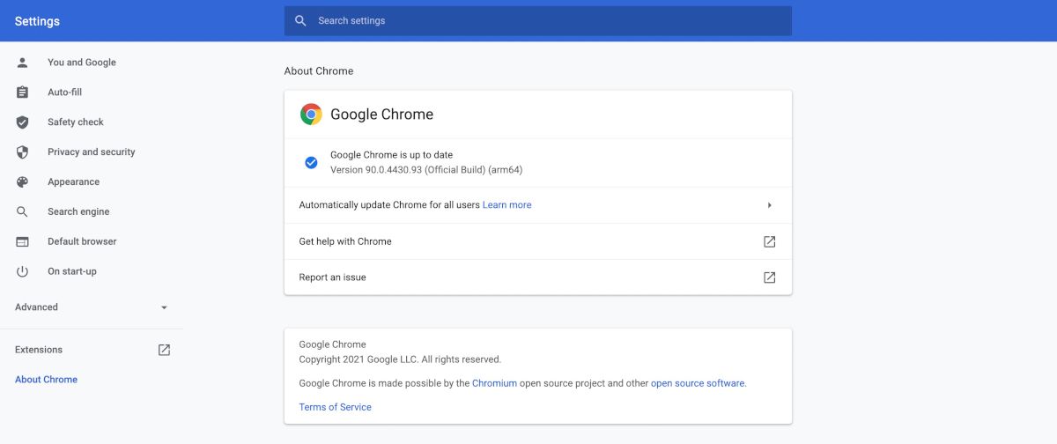Viewport: 1057px width, 444px height.
Task: Open Extensions from sidebar
Action: coord(39,350)
